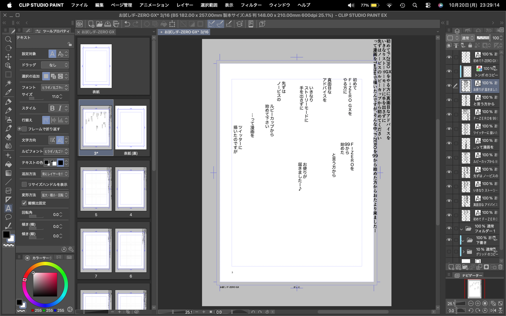The width and height of the screenshot is (506, 316).
Task: Select the Operation object tool
Action: pos(8,66)
